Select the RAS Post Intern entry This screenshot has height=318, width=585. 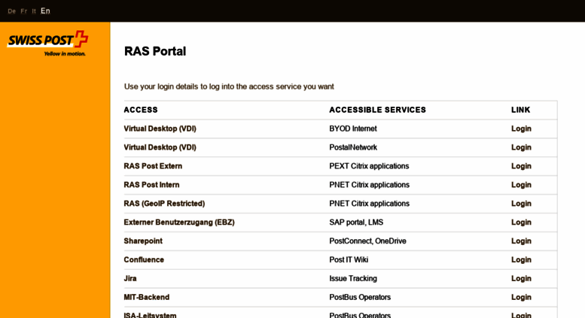pyautogui.click(x=151, y=185)
